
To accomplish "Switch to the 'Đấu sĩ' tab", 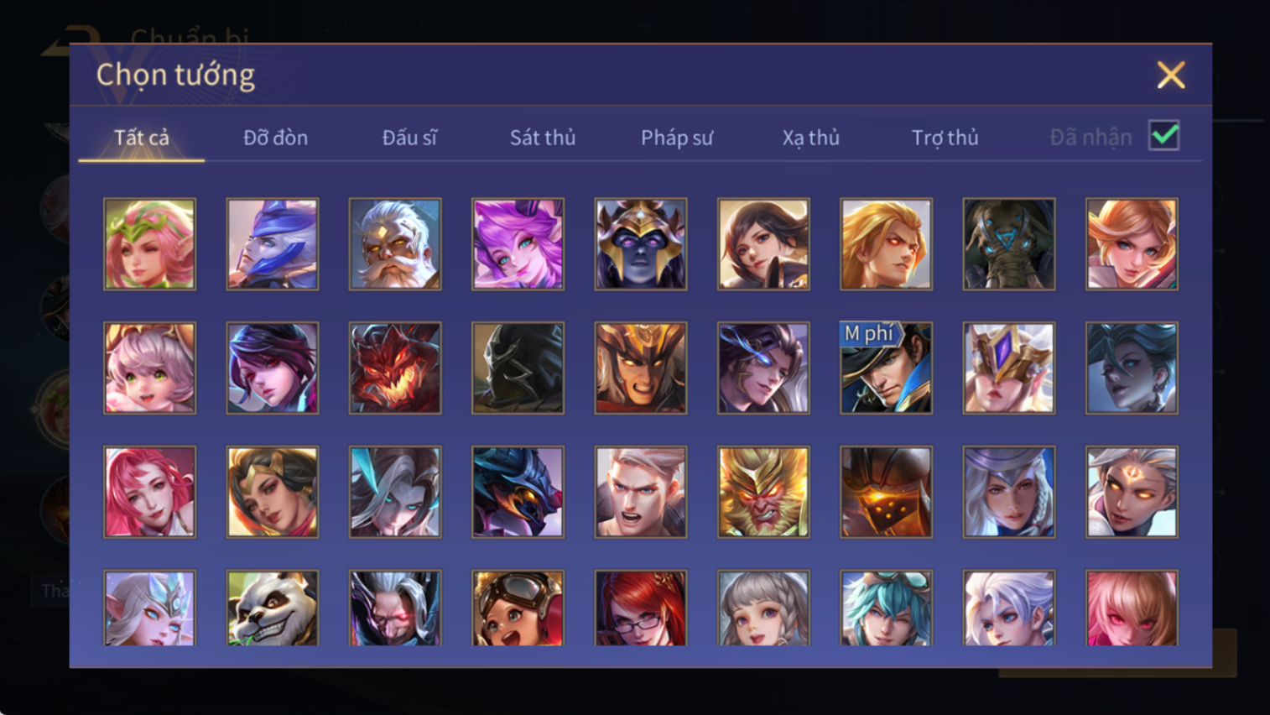I will point(409,138).
